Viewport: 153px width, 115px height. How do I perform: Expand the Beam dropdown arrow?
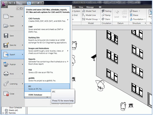pos(139,11)
